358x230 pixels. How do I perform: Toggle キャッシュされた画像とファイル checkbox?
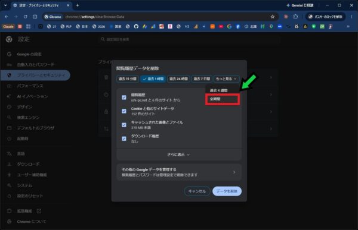coord(124,125)
